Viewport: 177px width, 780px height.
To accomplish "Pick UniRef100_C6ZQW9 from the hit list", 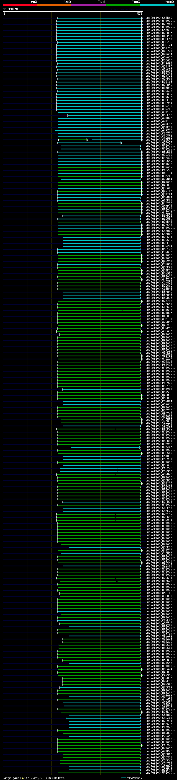I will click(x=158, y=231).
